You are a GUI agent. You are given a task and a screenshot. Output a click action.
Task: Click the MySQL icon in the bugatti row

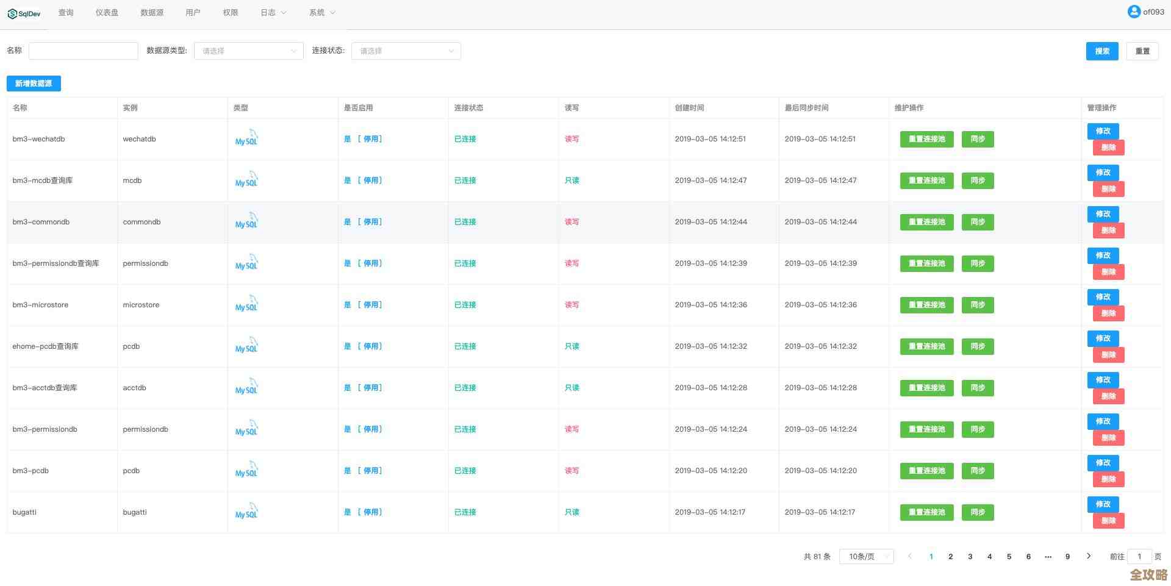click(246, 512)
